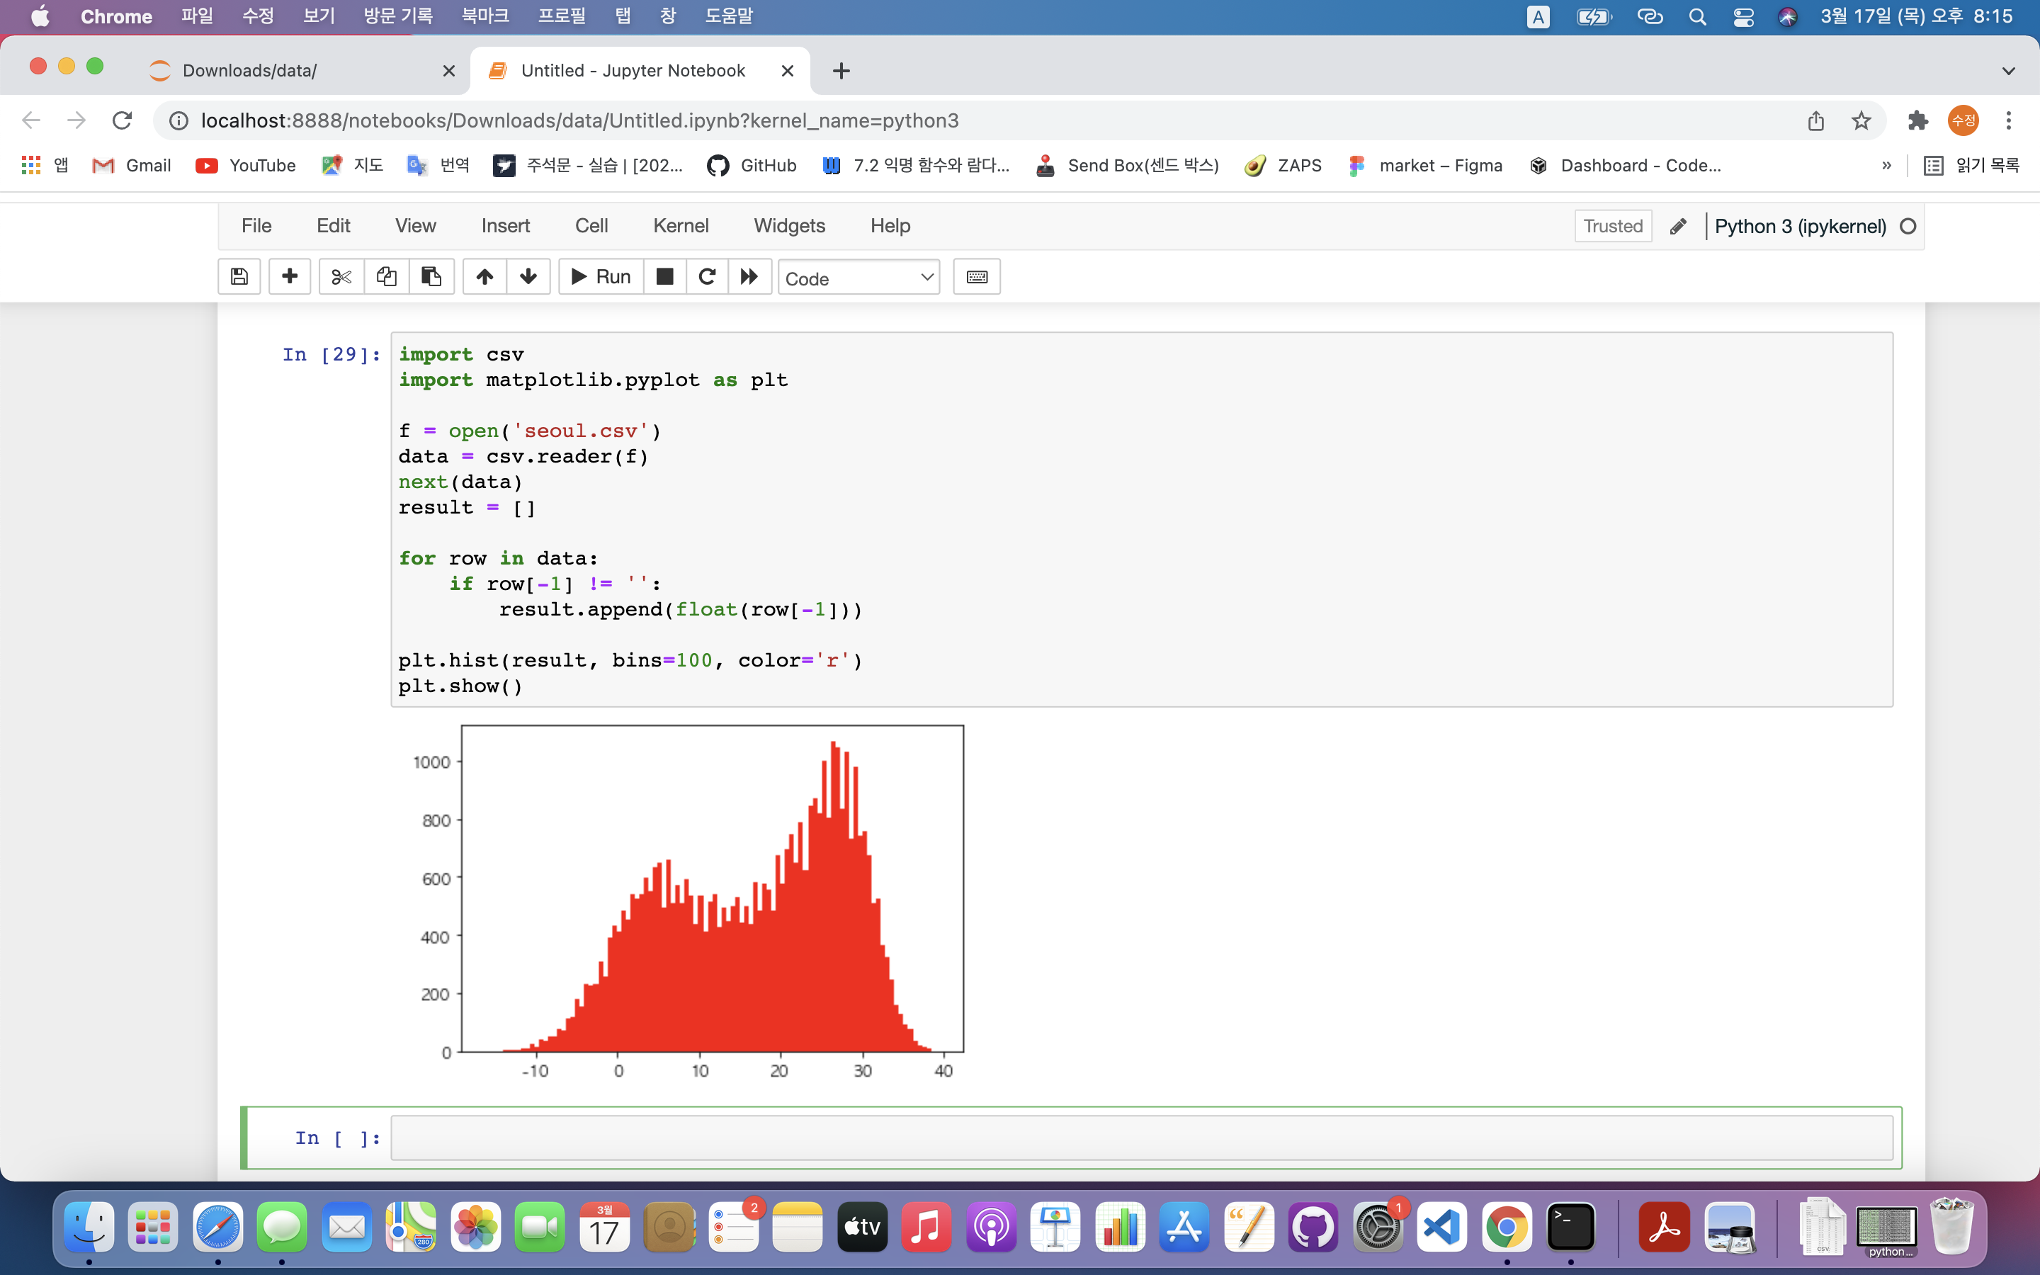Paste cells below from the toolbar
This screenshot has width=2040, height=1275.
pyautogui.click(x=431, y=276)
